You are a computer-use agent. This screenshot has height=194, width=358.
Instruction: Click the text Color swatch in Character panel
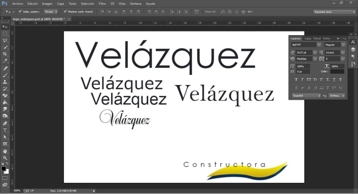click(337, 71)
